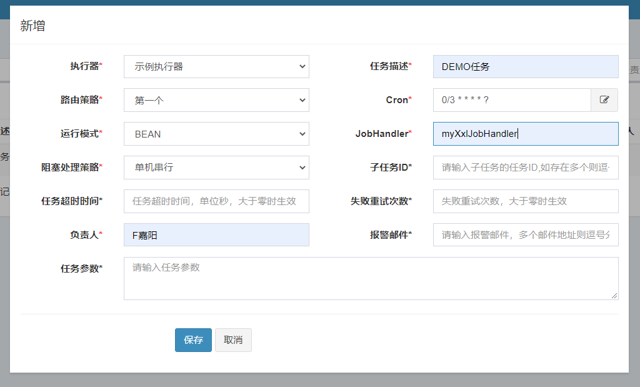This screenshot has height=387, width=640.
Task: Grab the 任务参数 textarea resize handle
Action: click(x=615, y=296)
